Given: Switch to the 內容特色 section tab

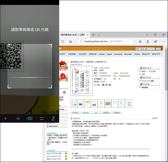Looking at the screenshot, I should [x=75, y=112].
